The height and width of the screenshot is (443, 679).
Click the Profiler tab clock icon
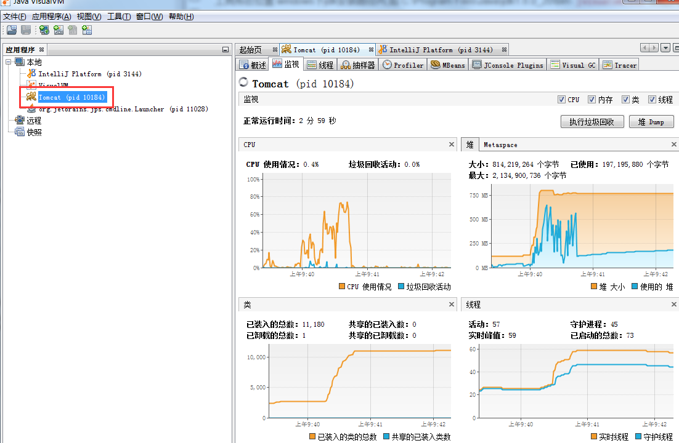pos(387,65)
